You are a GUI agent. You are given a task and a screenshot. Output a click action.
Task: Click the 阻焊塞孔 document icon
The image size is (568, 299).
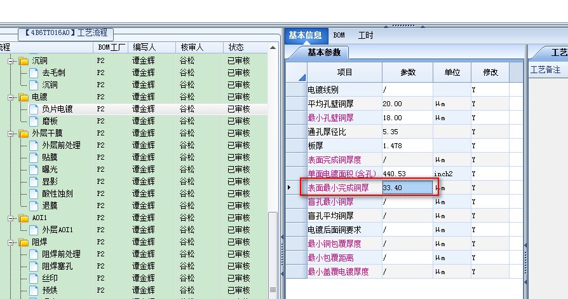[34, 266]
